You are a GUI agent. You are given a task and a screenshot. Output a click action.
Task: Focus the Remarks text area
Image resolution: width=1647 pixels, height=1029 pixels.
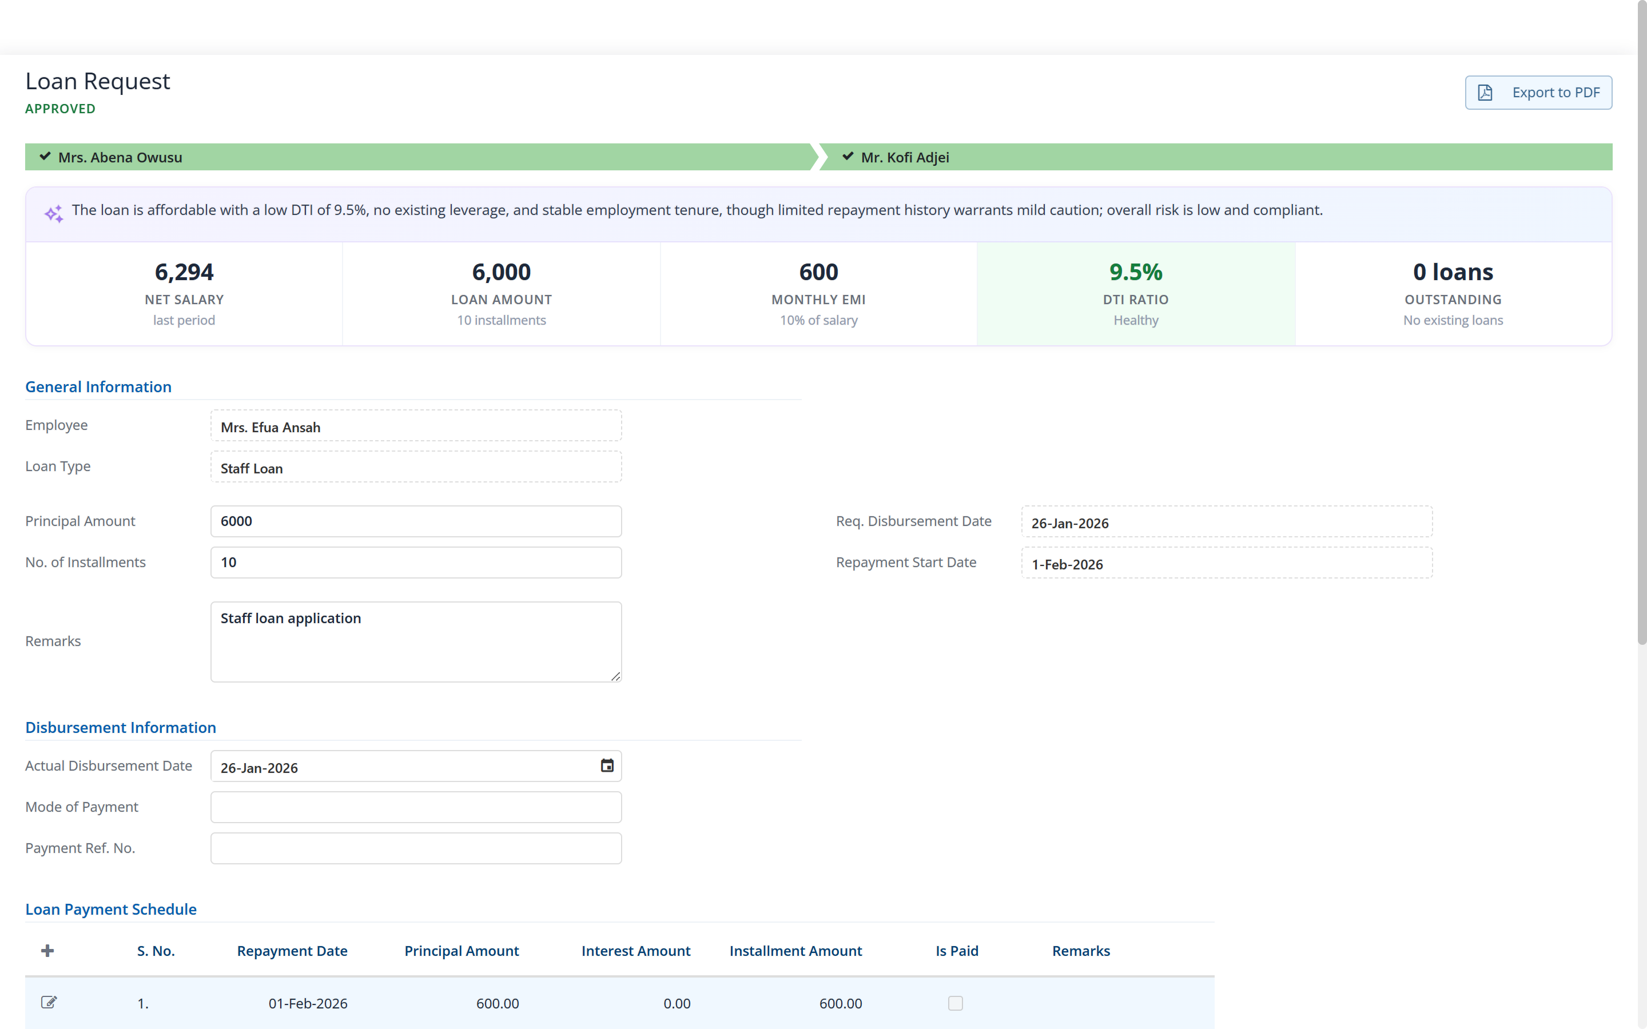coord(416,642)
